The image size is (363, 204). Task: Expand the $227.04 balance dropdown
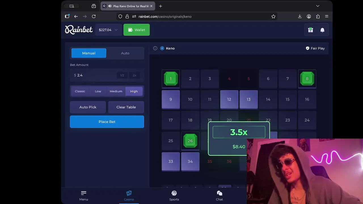(108, 30)
